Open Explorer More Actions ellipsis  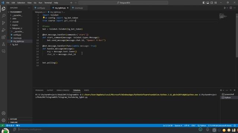[x=29, y=8]
